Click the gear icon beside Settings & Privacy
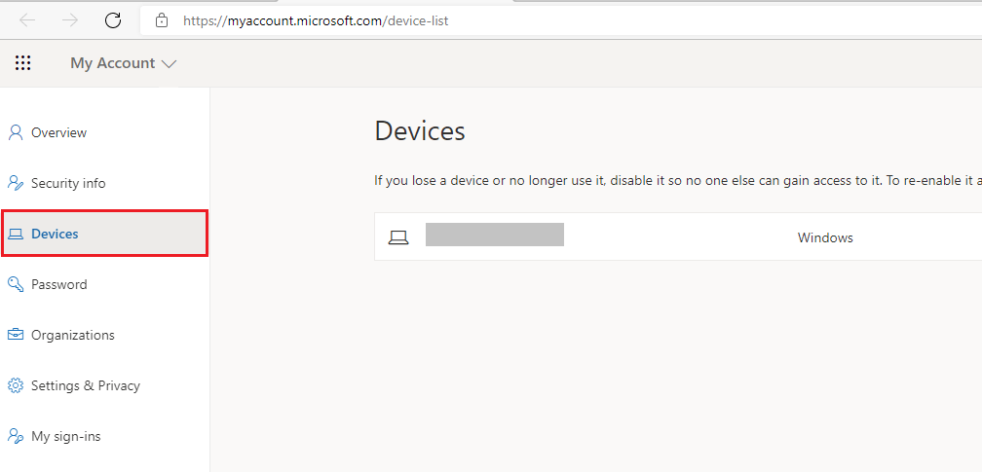 click(x=15, y=385)
